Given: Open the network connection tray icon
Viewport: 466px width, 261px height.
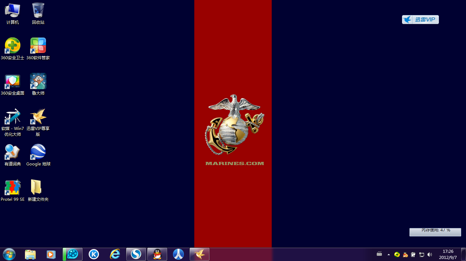Looking at the screenshot, I should 422,255.
